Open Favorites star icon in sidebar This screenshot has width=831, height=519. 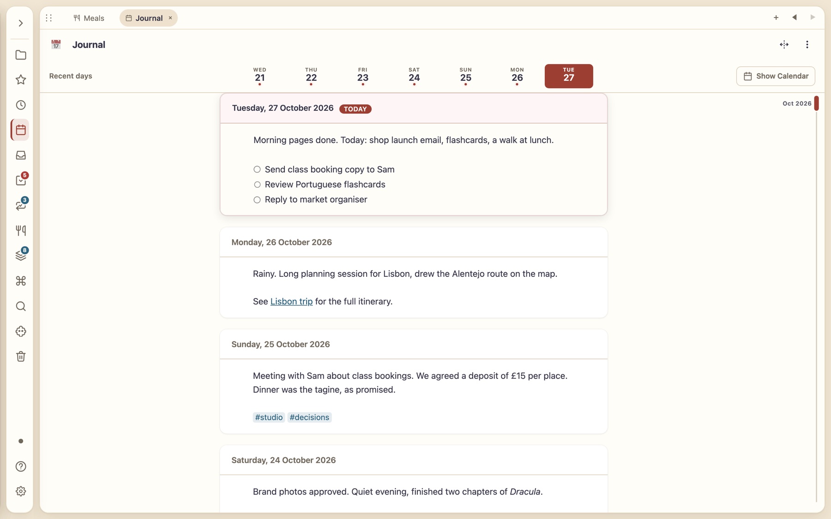21,80
